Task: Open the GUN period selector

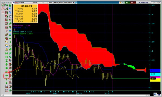Action: click(x=35, y=3)
